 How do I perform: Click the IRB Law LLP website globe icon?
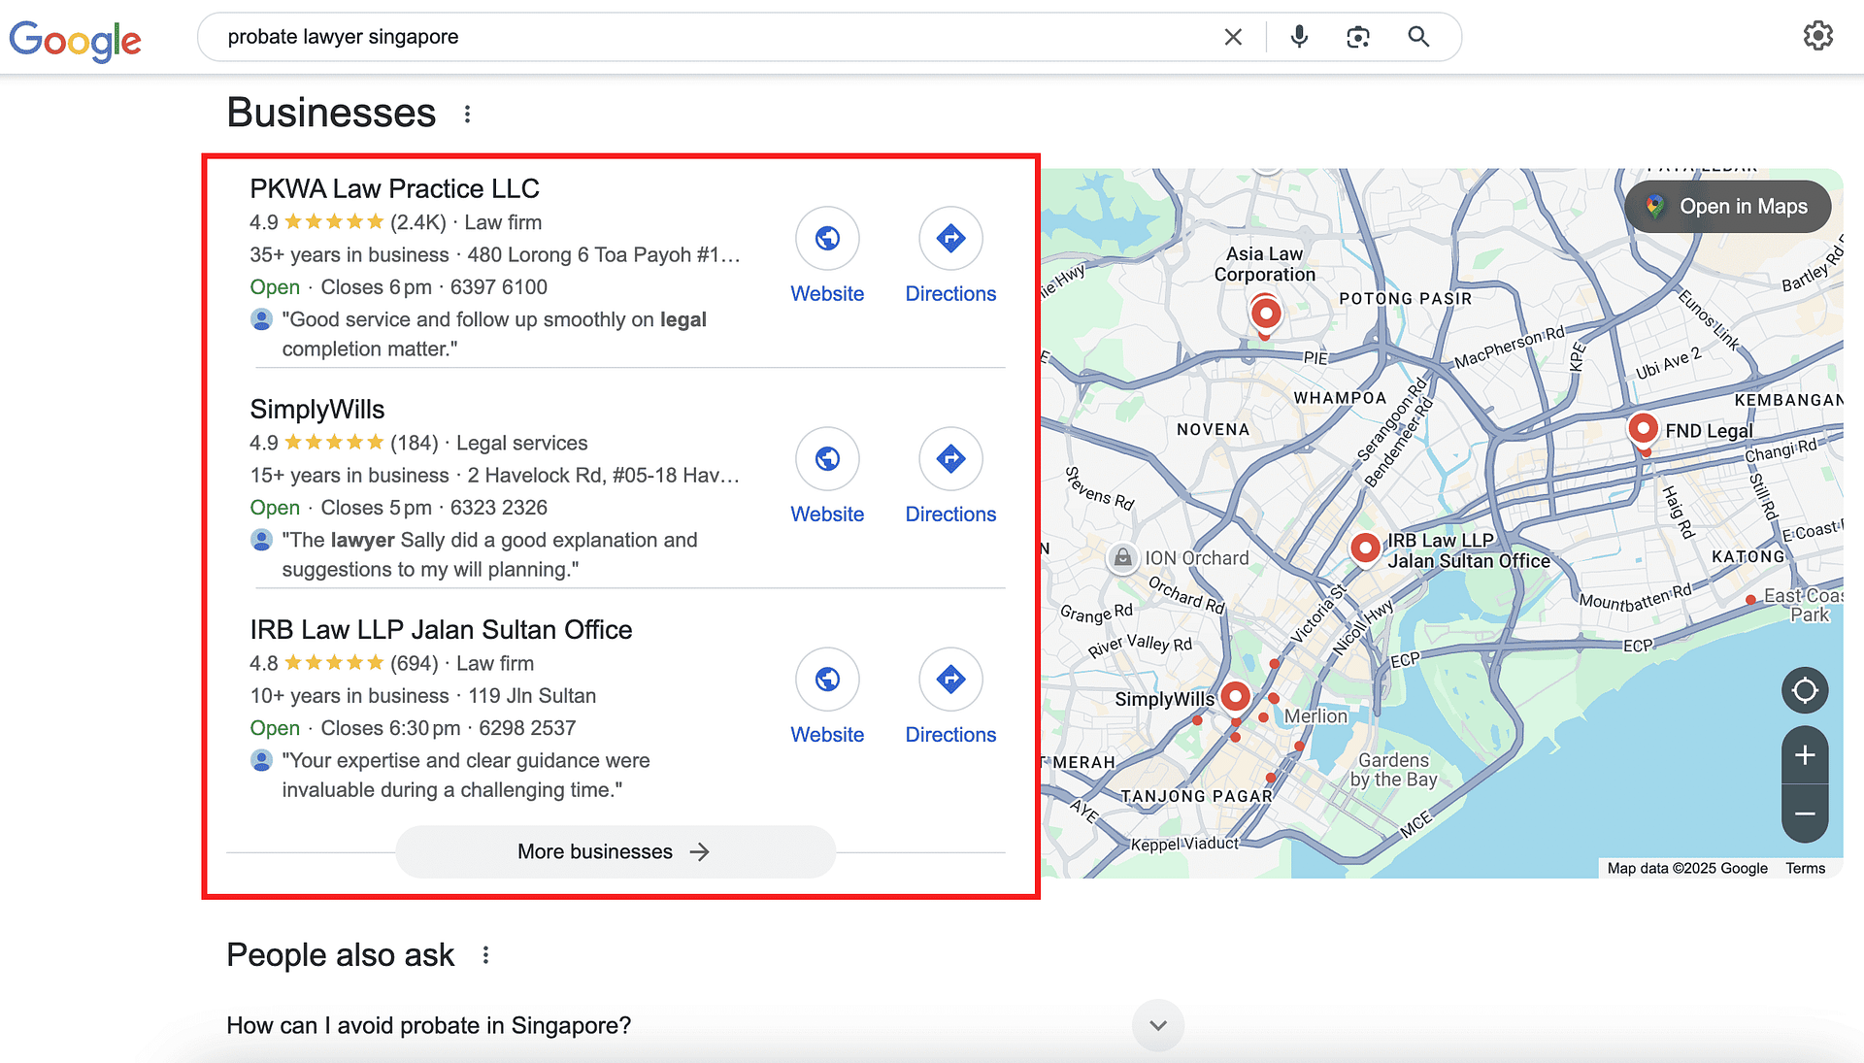(x=827, y=679)
